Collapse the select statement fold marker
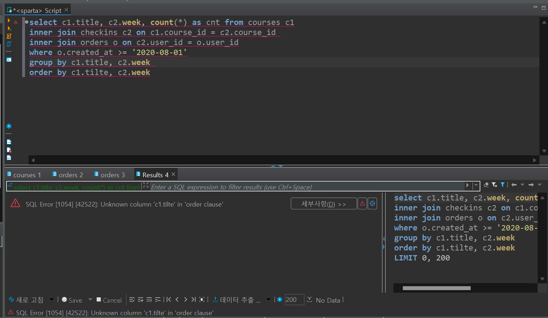Screen dimensions: 548x318 26,22
